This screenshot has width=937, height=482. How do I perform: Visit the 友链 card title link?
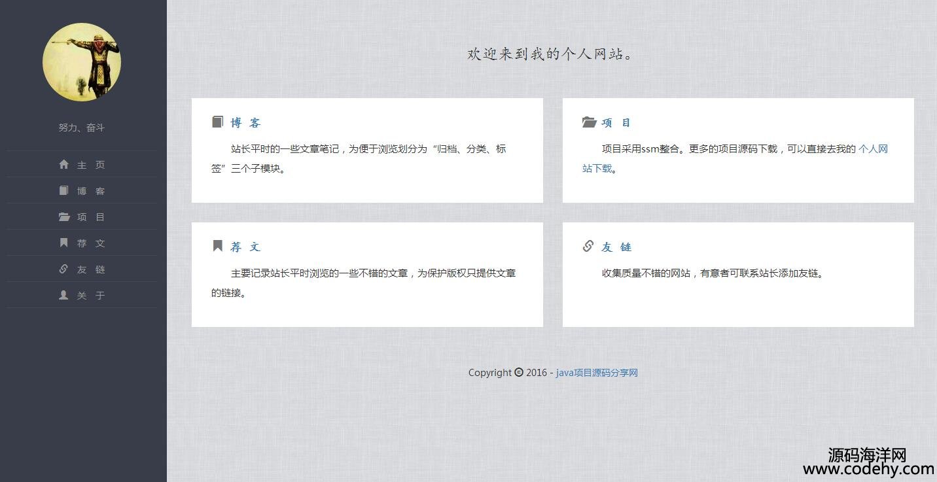[x=616, y=247]
